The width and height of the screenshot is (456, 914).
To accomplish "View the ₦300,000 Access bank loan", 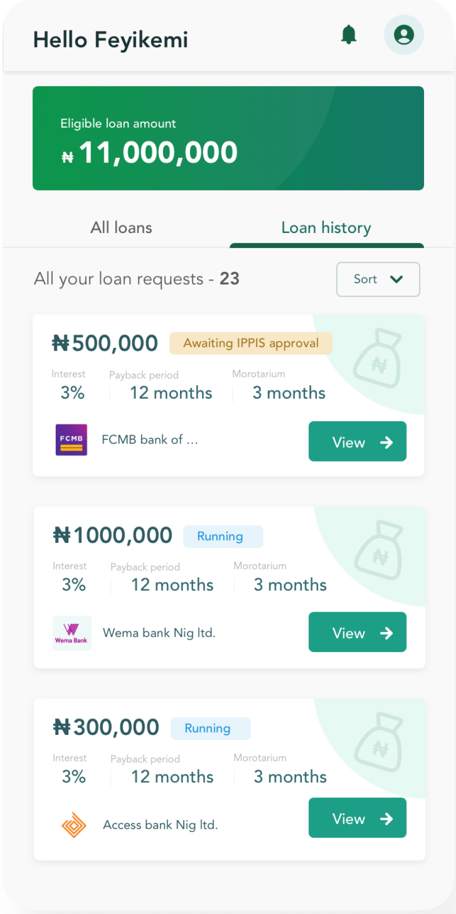I will tap(357, 818).
